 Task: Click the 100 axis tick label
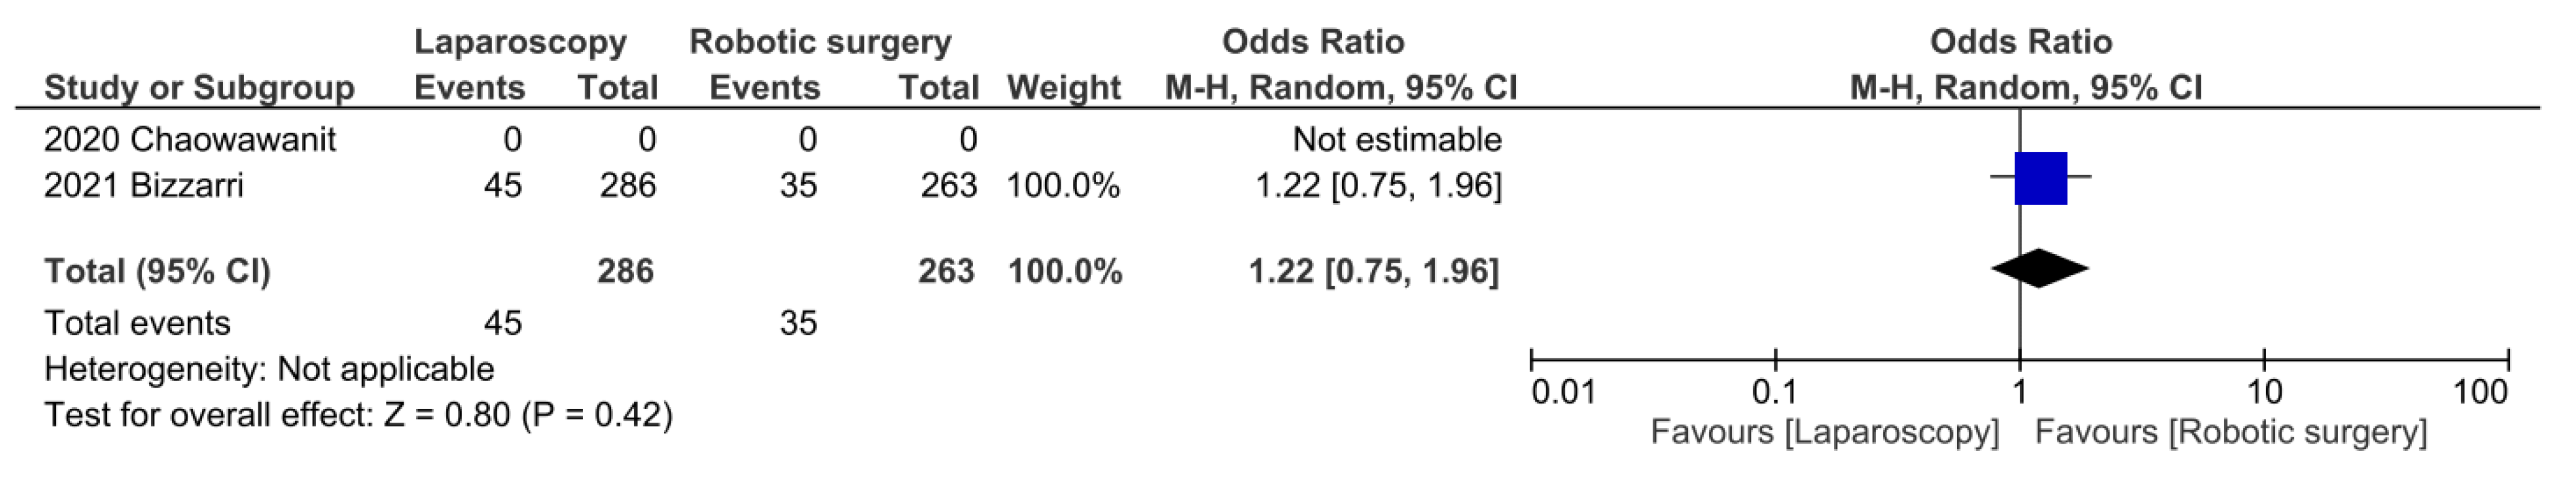click(x=2480, y=392)
